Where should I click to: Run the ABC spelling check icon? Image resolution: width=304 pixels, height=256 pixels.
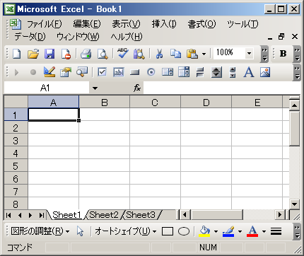[x=123, y=54]
